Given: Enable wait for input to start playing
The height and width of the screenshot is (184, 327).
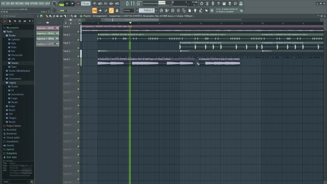Looking at the screenshot, I should click(x=100, y=4).
